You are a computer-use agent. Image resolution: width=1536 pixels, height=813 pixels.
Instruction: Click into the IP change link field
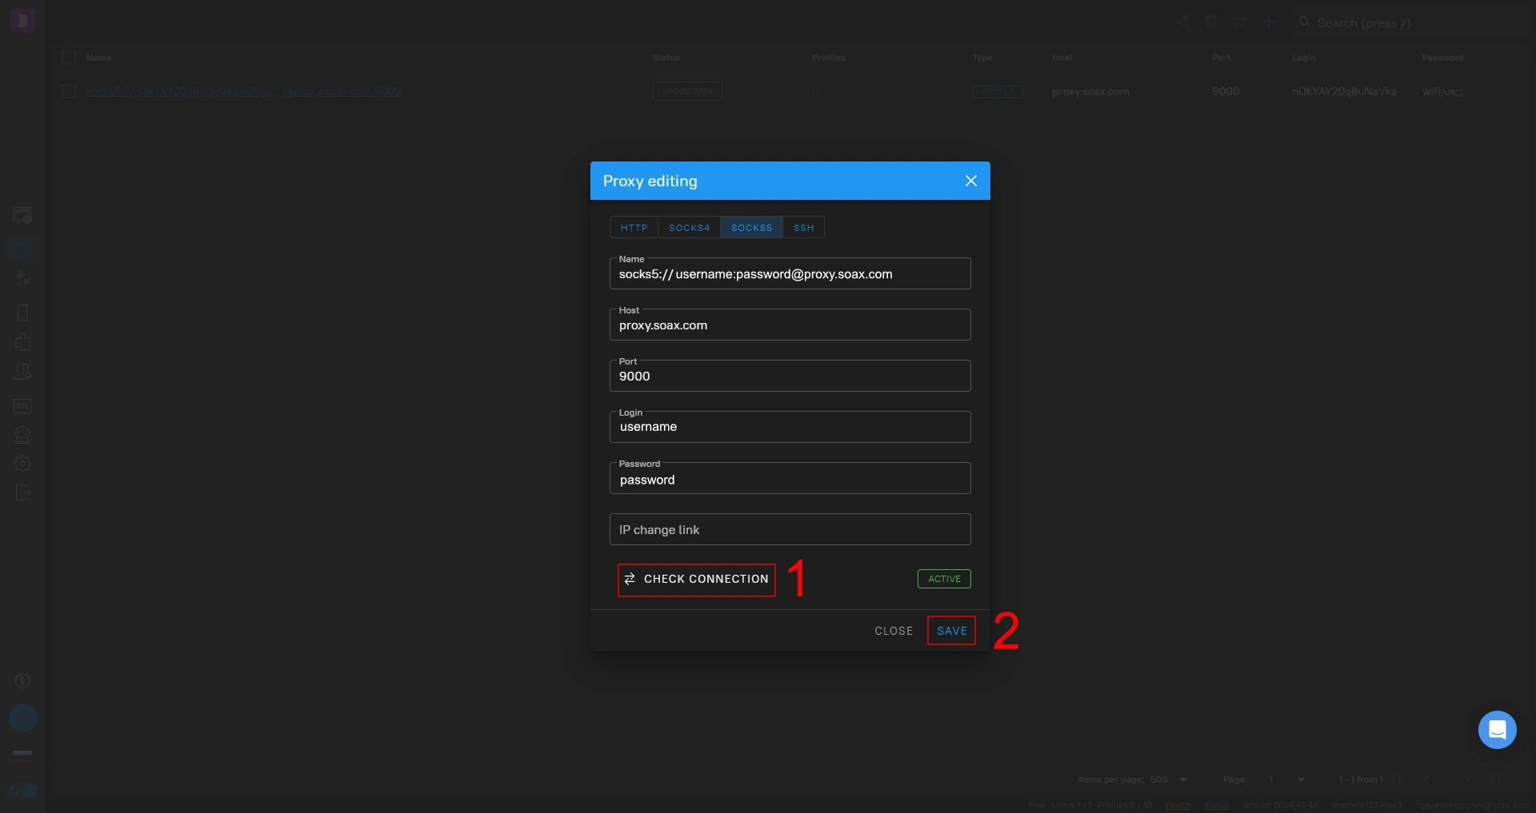coord(790,530)
